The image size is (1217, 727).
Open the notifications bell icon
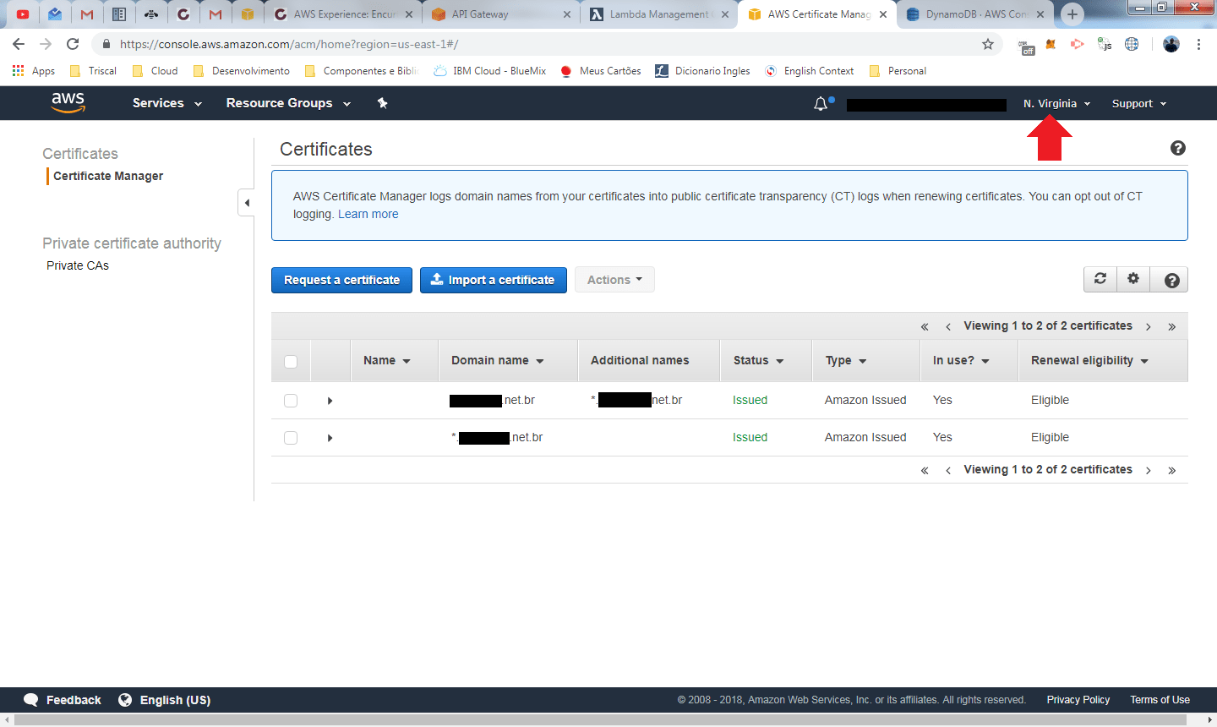[x=821, y=103]
